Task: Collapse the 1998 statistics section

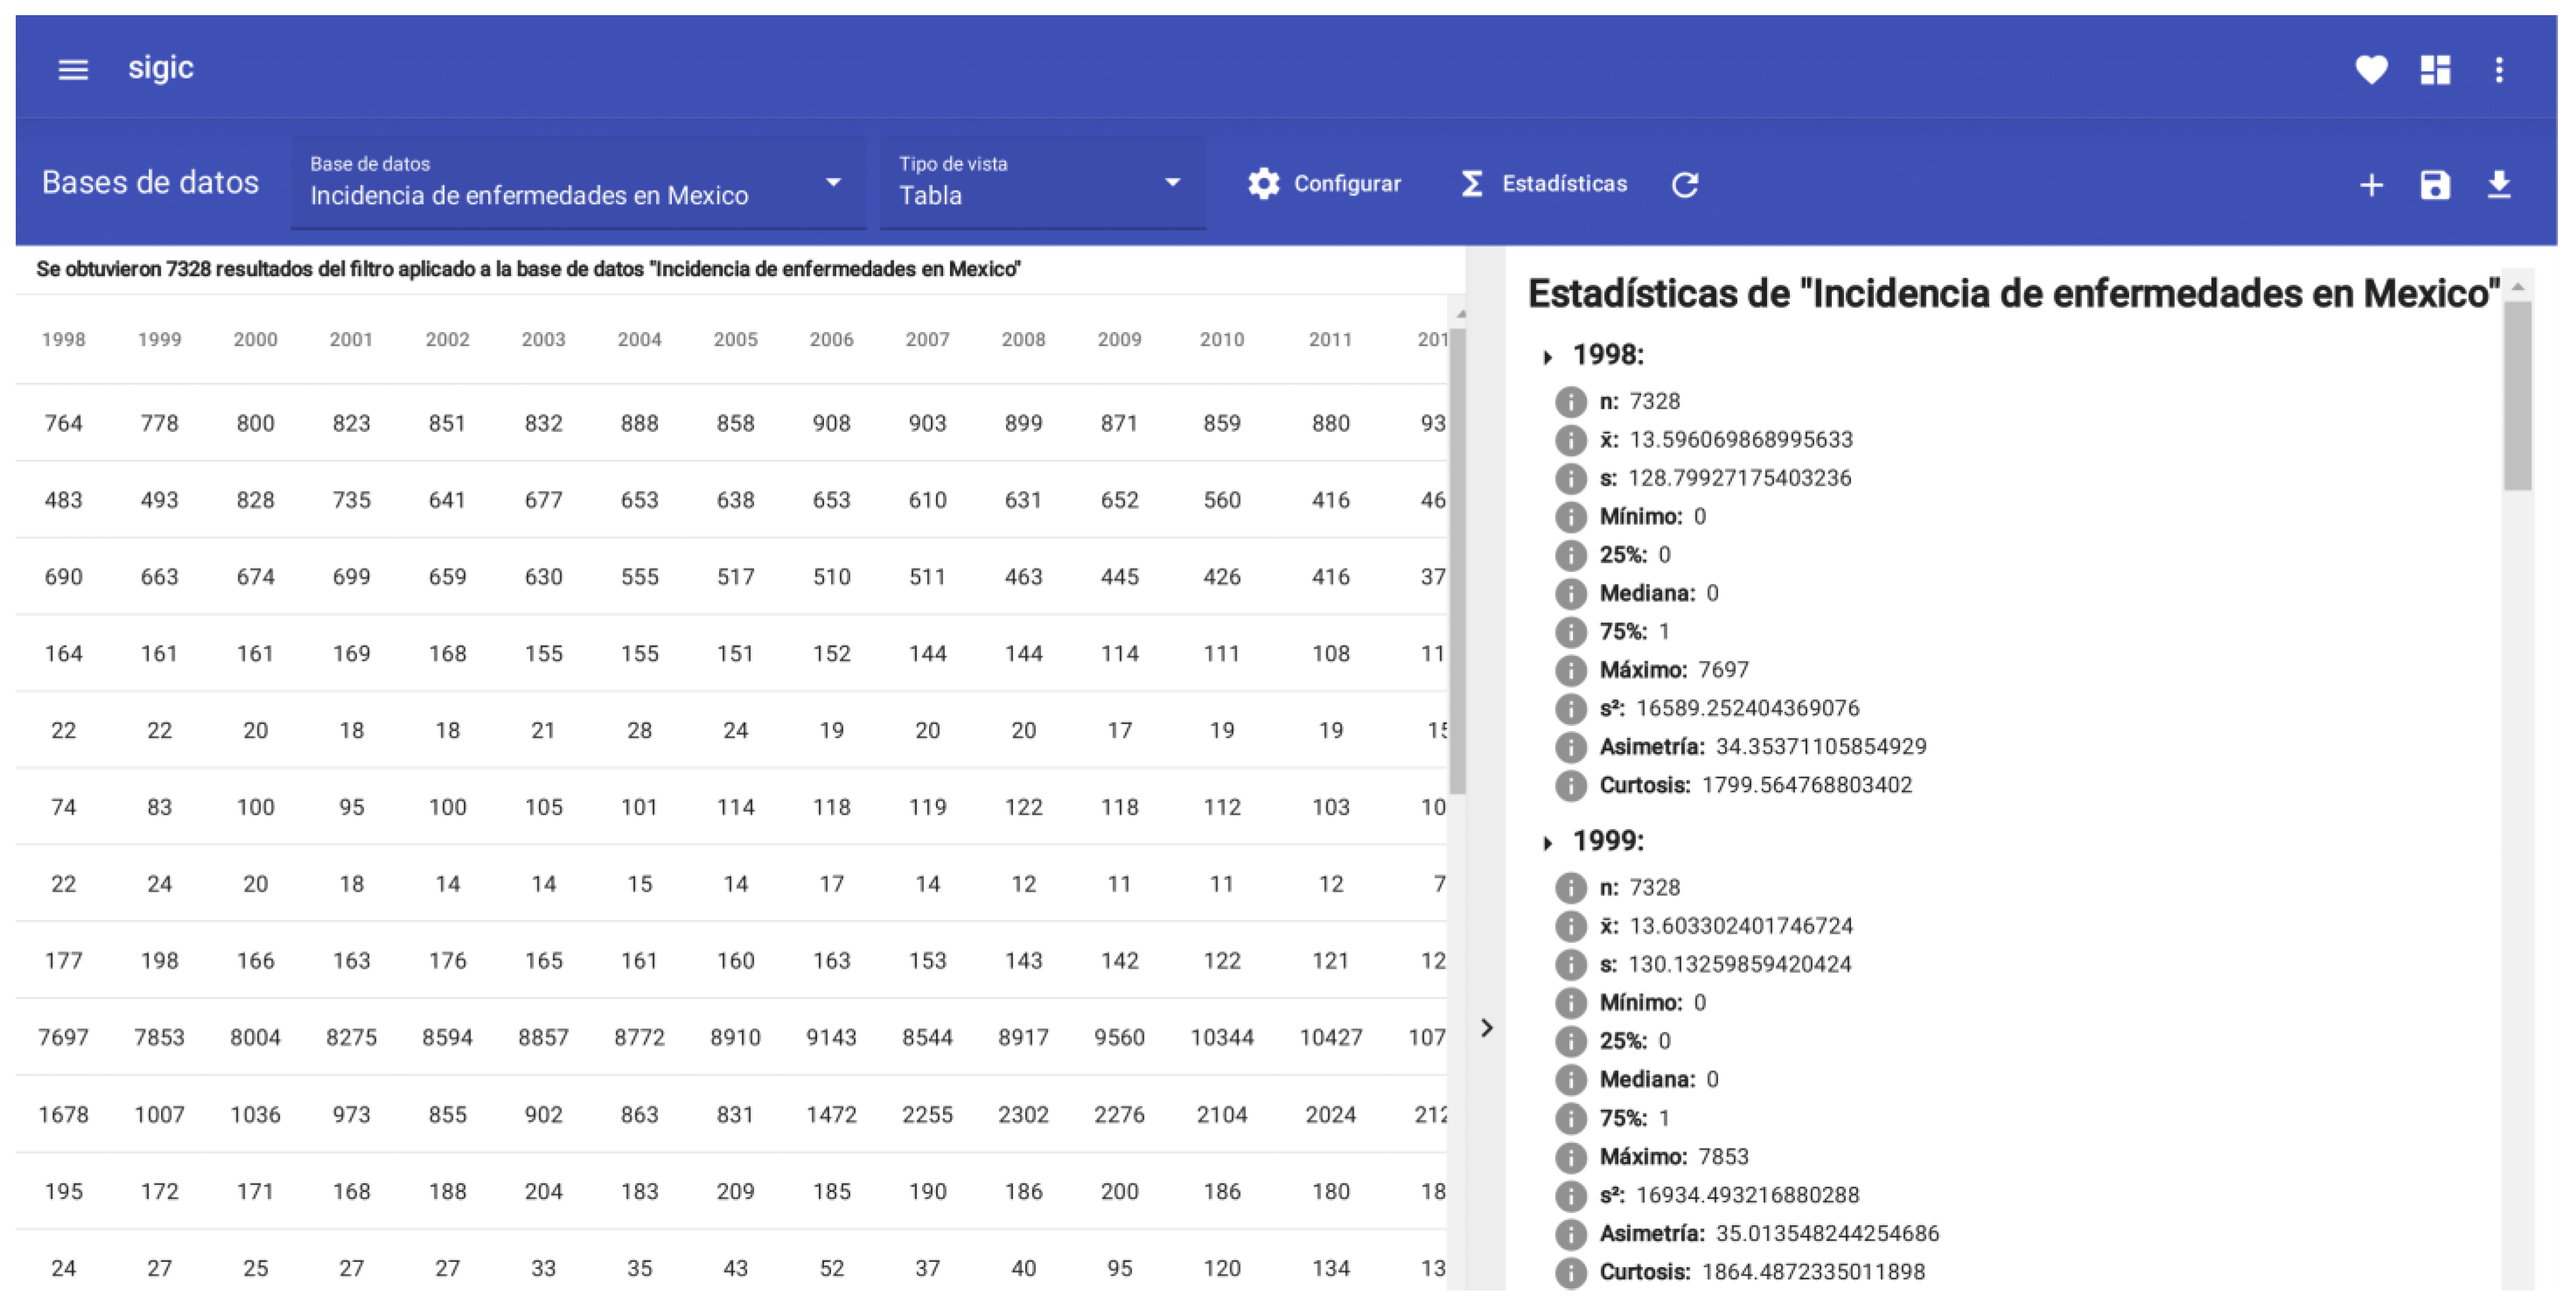Action: click(1548, 357)
